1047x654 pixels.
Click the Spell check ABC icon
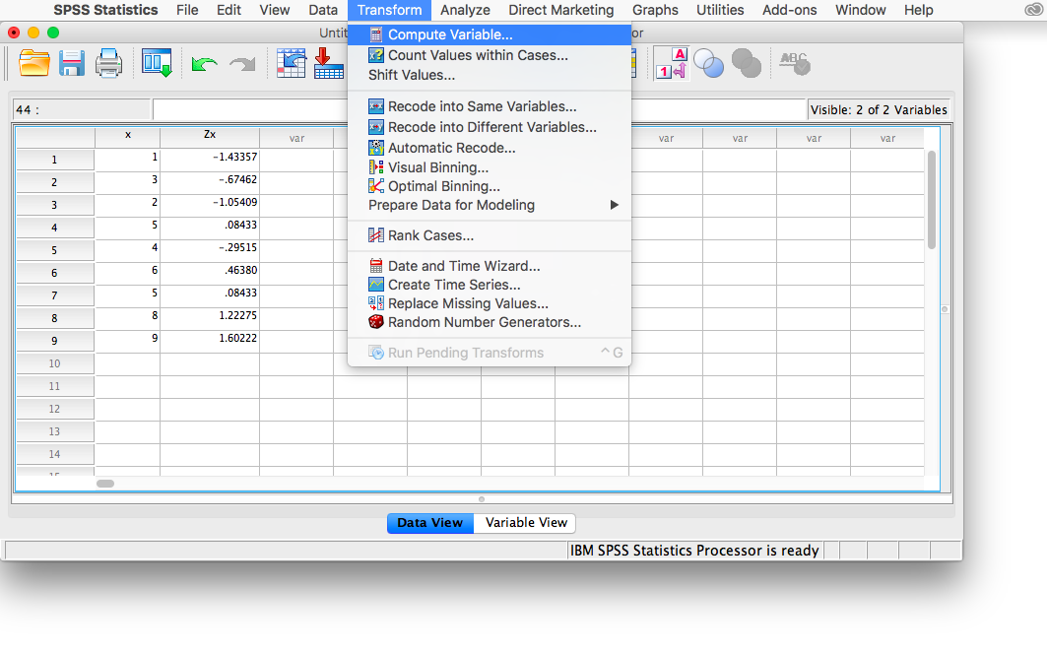[794, 63]
